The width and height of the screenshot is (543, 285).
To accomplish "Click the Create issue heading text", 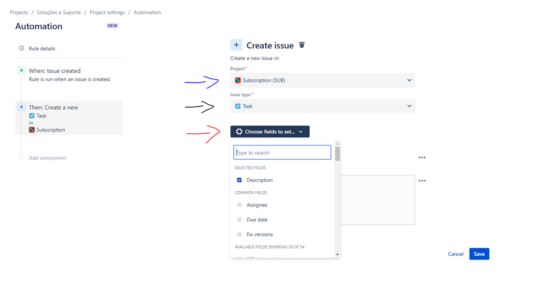I will click(270, 45).
